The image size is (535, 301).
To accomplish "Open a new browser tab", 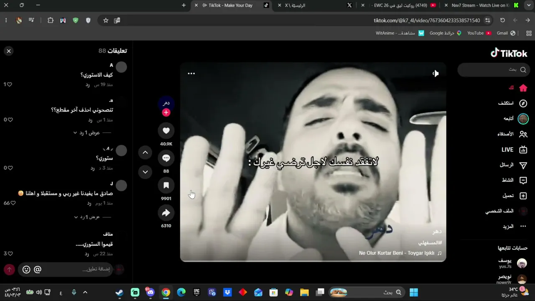I will click(183, 5).
